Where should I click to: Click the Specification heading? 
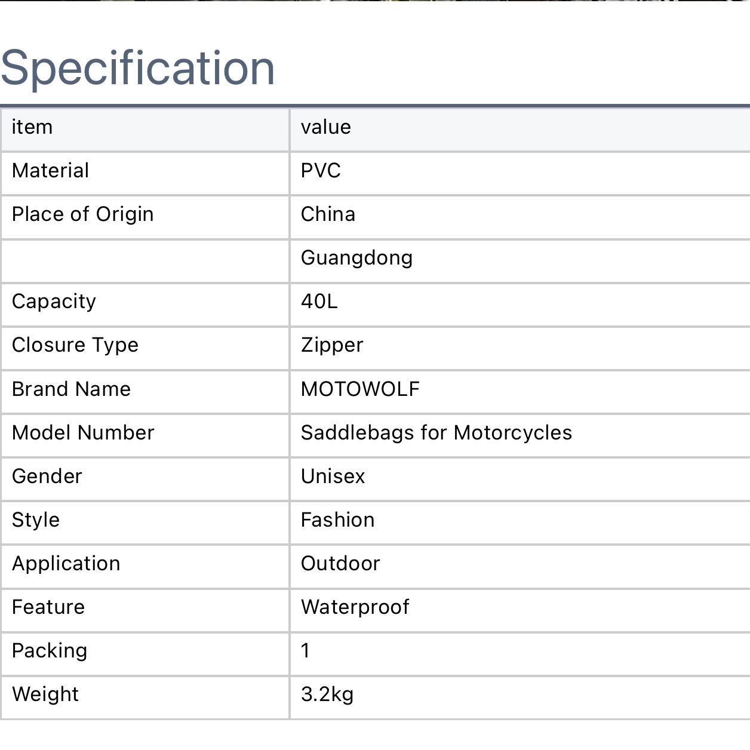(x=138, y=67)
